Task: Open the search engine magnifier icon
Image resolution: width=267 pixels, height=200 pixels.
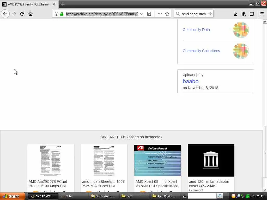Action: point(178,14)
